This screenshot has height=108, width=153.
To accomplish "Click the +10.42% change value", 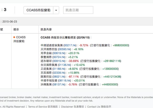I will click(79, 65).
